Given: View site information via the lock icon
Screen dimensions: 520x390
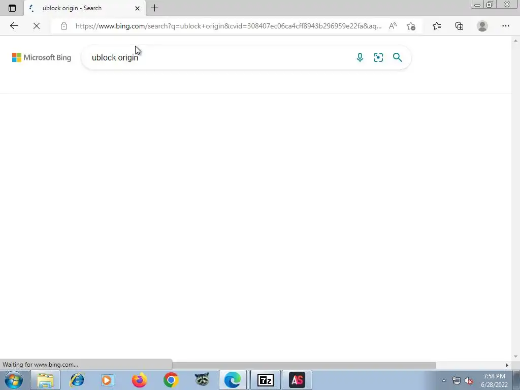Looking at the screenshot, I should (x=64, y=26).
